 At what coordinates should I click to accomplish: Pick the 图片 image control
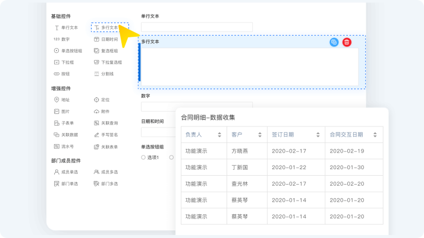[x=62, y=112]
